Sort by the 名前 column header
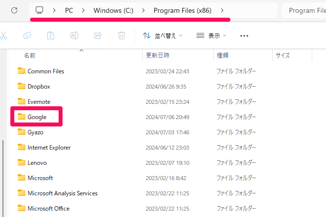Screen dimensions: 326x217 tap(30, 55)
